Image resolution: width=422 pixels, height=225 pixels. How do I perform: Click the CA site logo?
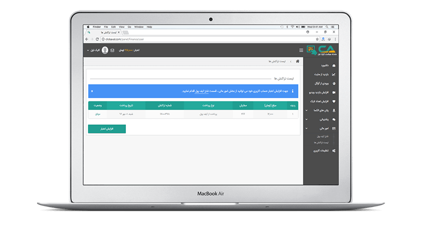pos(322,50)
